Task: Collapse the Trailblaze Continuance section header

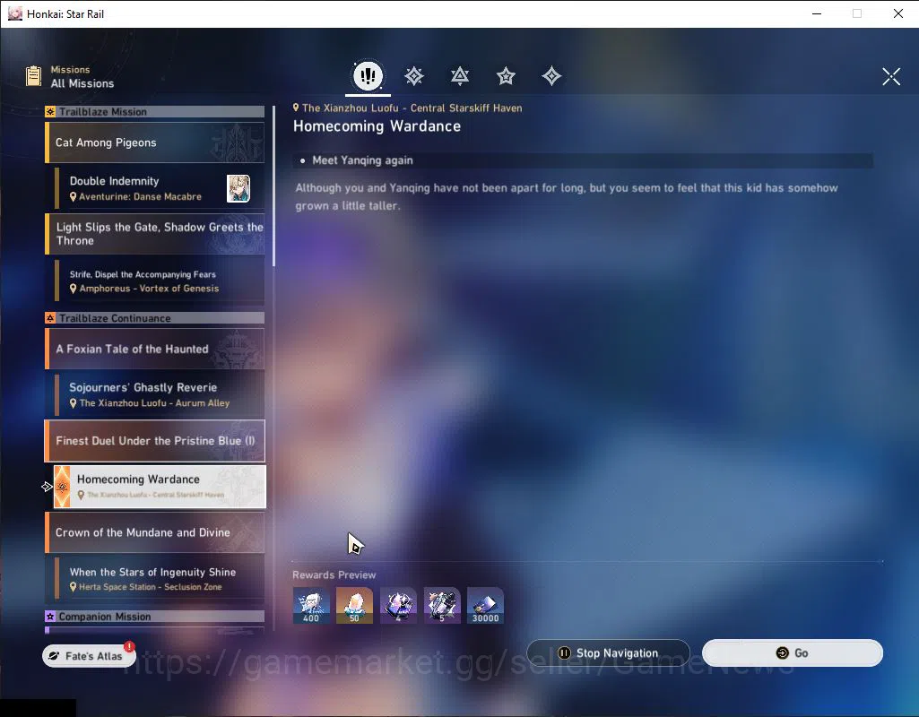Action: 155,318
